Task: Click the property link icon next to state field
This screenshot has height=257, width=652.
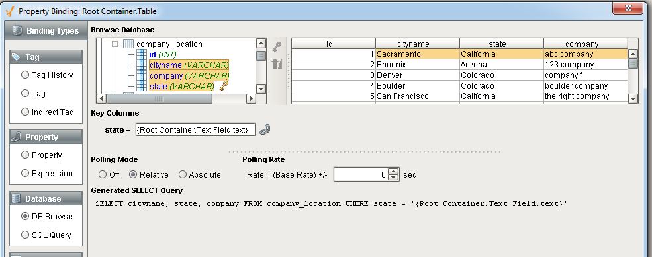Action: pos(265,130)
